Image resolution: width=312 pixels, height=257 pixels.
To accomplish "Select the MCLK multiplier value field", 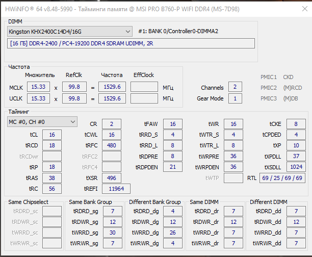I will pyautogui.click(x=38, y=87).
